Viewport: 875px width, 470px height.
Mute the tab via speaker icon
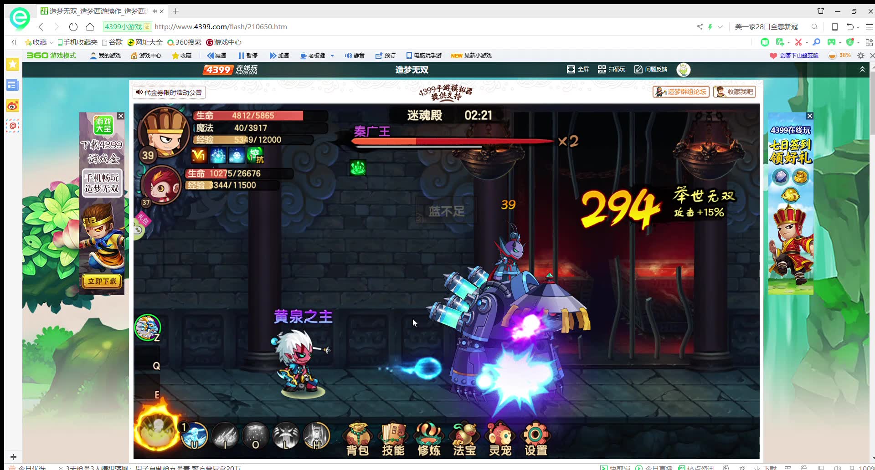(x=154, y=11)
